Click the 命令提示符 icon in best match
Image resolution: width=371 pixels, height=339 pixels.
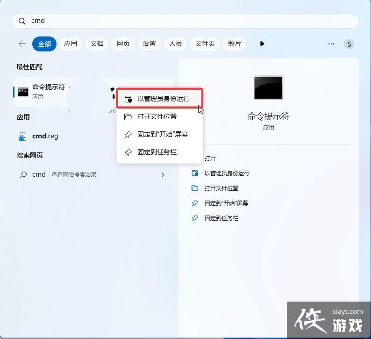(23, 92)
